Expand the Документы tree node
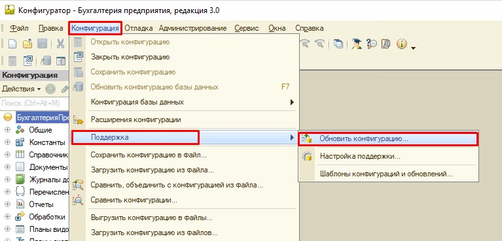Image resolution: width=502 pixels, height=241 pixels. point(8,167)
